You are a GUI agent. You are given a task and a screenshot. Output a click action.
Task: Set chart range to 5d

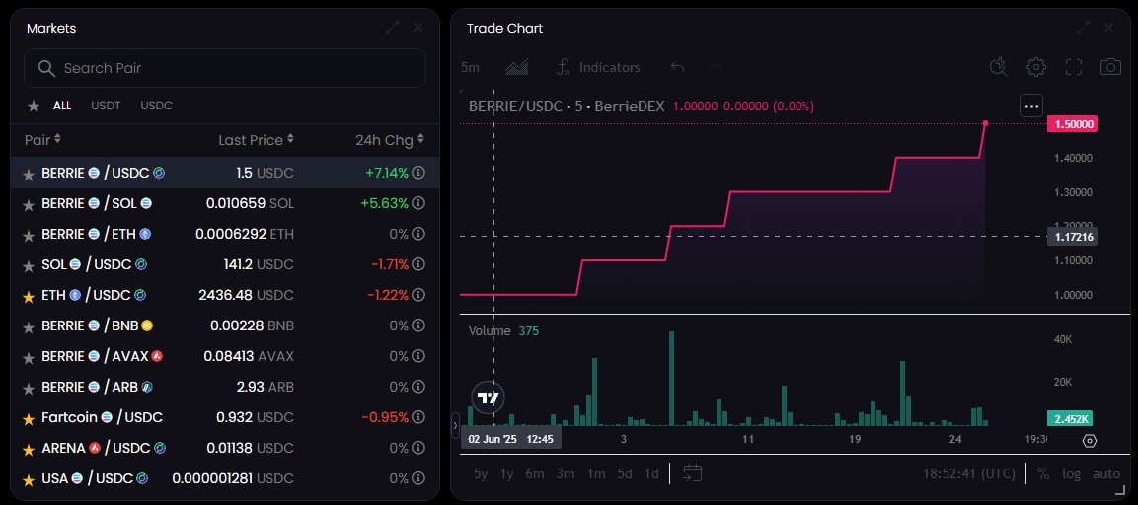pos(625,473)
